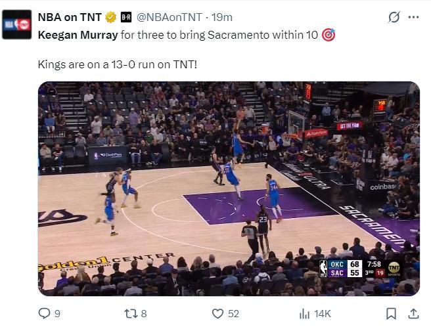Click the 52 likes count

pyautogui.click(x=233, y=314)
